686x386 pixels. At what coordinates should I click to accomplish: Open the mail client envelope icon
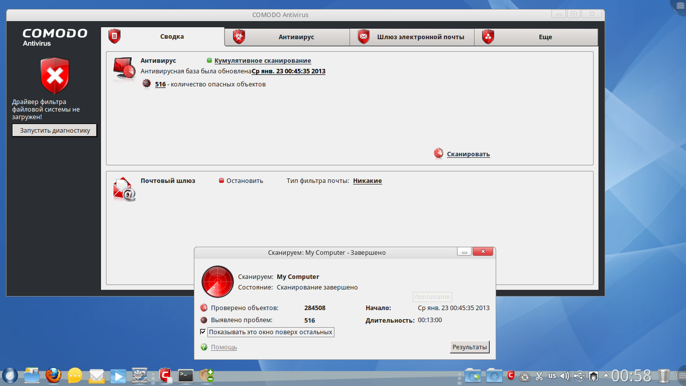96,375
